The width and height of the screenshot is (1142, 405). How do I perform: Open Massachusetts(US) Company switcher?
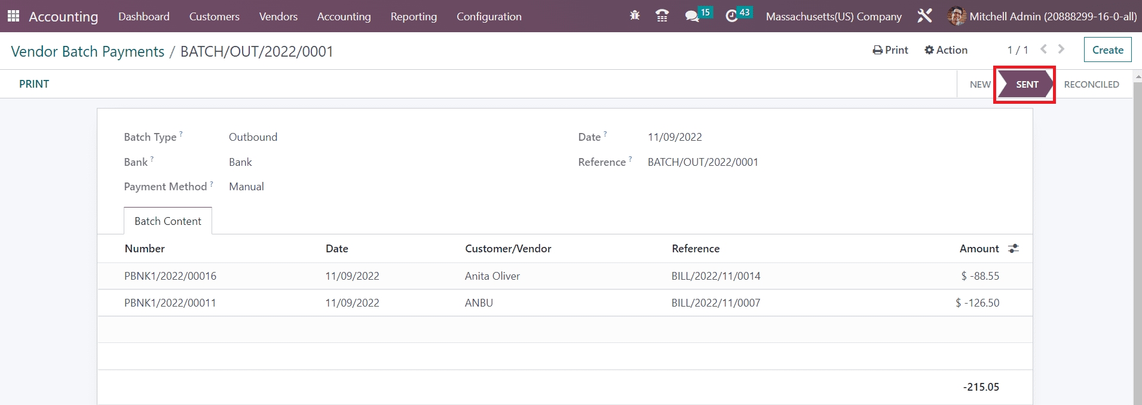pos(834,17)
